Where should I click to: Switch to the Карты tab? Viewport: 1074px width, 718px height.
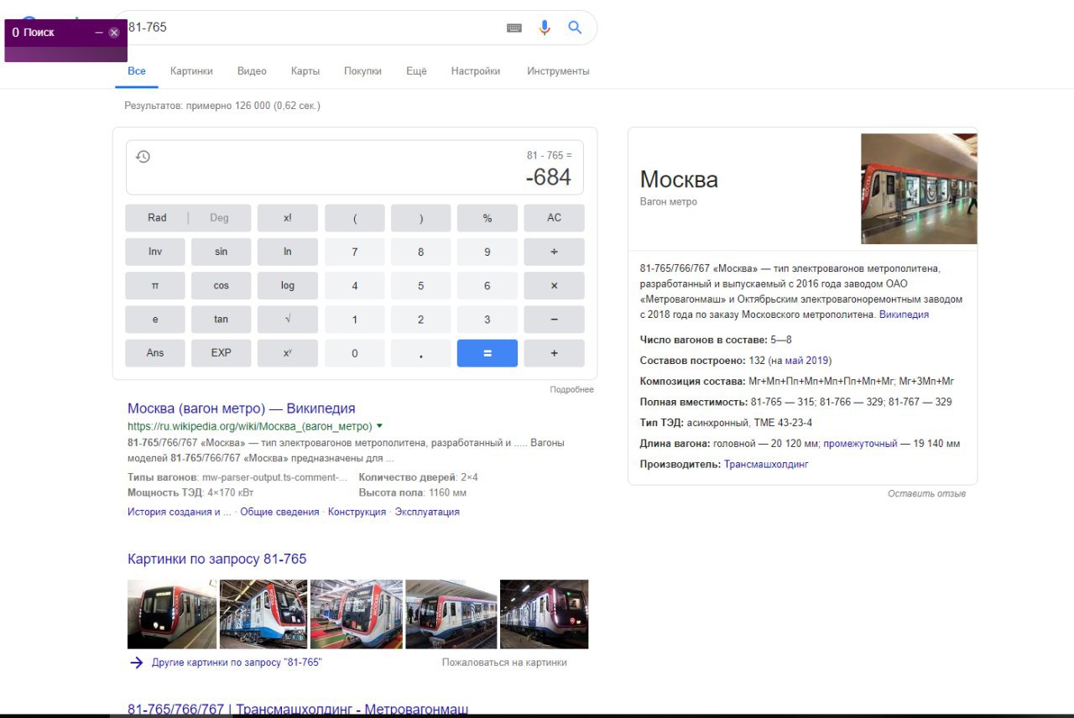point(305,71)
